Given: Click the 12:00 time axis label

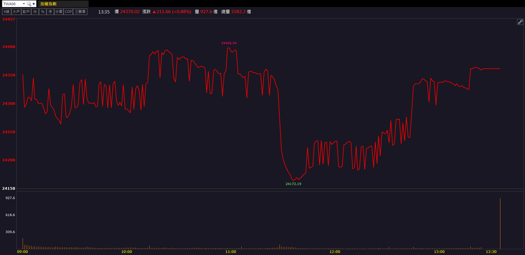Looking at the screenshot, I should click(x=335, y=252).
